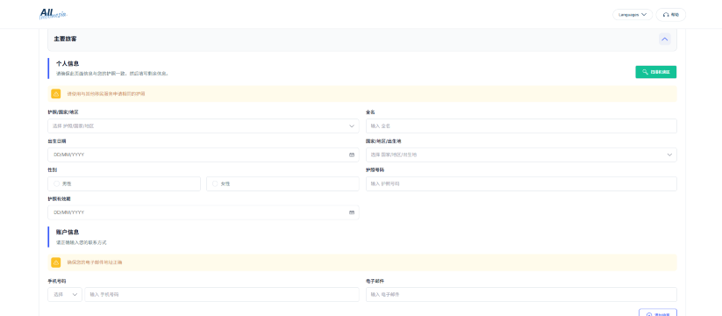Viewport: 722px width, 316px height.
Task: Open the Languages dropdown
Action: click(633, 15)
